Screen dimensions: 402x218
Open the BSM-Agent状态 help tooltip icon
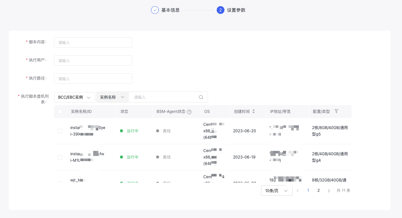click(189, 112)
